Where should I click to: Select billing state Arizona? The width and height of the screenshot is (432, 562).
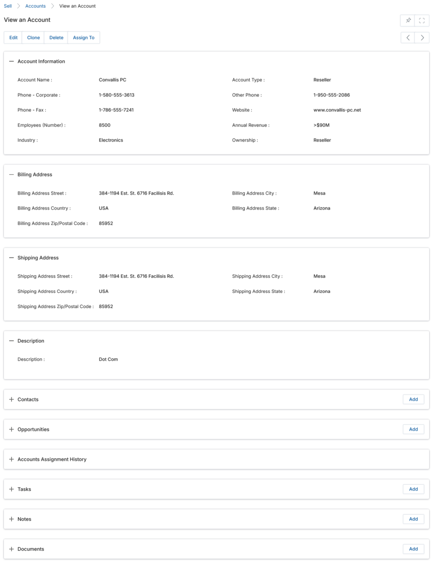(321, 208)
